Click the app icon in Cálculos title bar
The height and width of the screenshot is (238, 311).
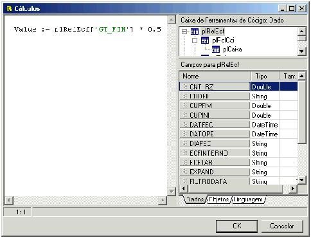coord(9,8)
